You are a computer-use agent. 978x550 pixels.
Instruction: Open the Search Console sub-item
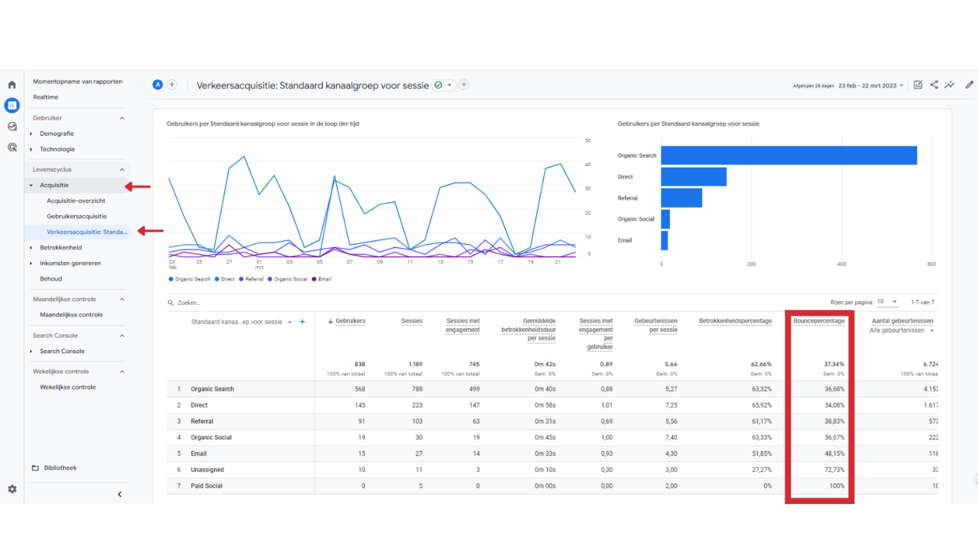62,351
